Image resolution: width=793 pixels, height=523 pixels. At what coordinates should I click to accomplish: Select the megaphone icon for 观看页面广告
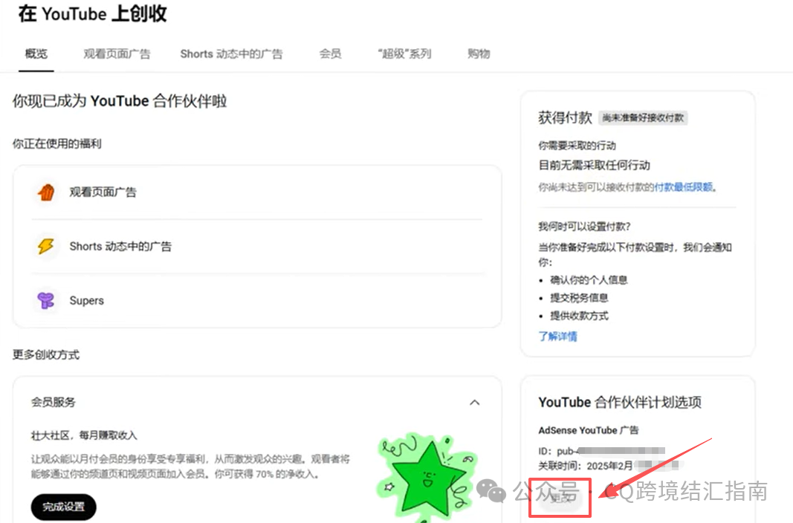click(46, 192)
